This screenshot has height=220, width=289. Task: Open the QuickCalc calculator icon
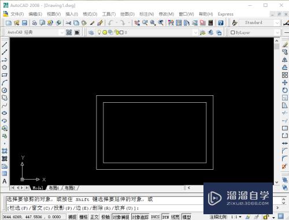pos(210,23)
